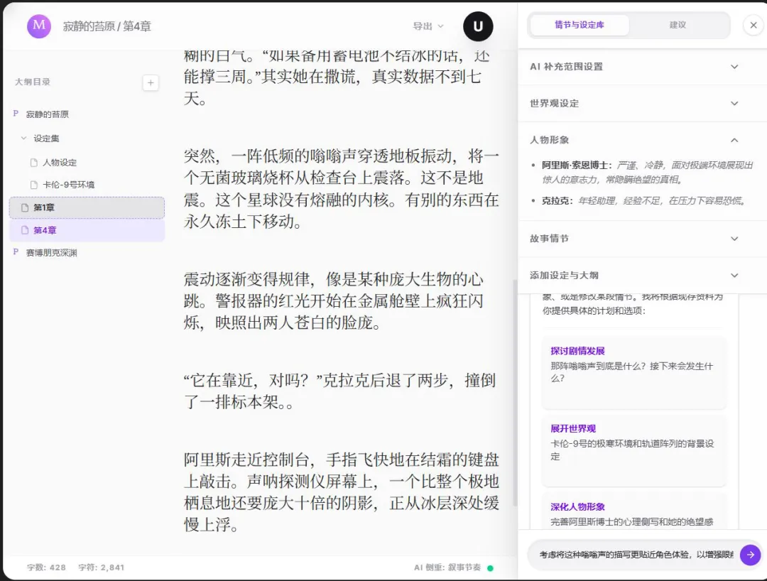Select the 情节与设定库 tab

(x=580, y=25)
